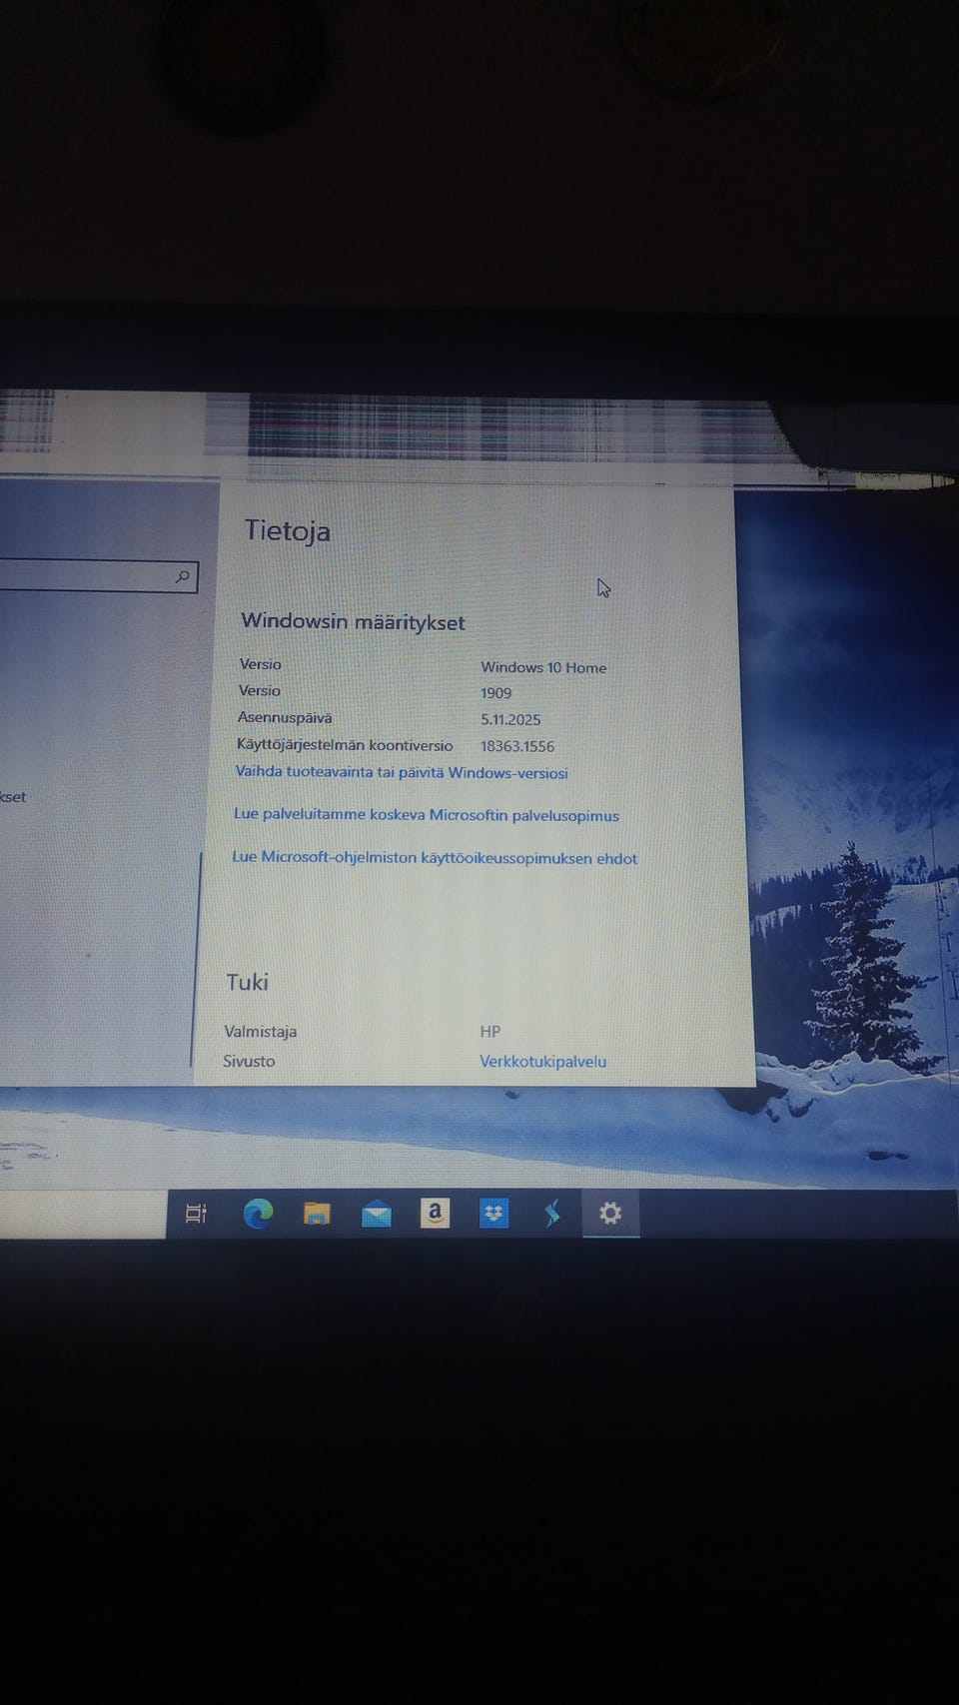
Task: Click the 'Windowsin määritykset' heading
Action: tap(353, 621)
